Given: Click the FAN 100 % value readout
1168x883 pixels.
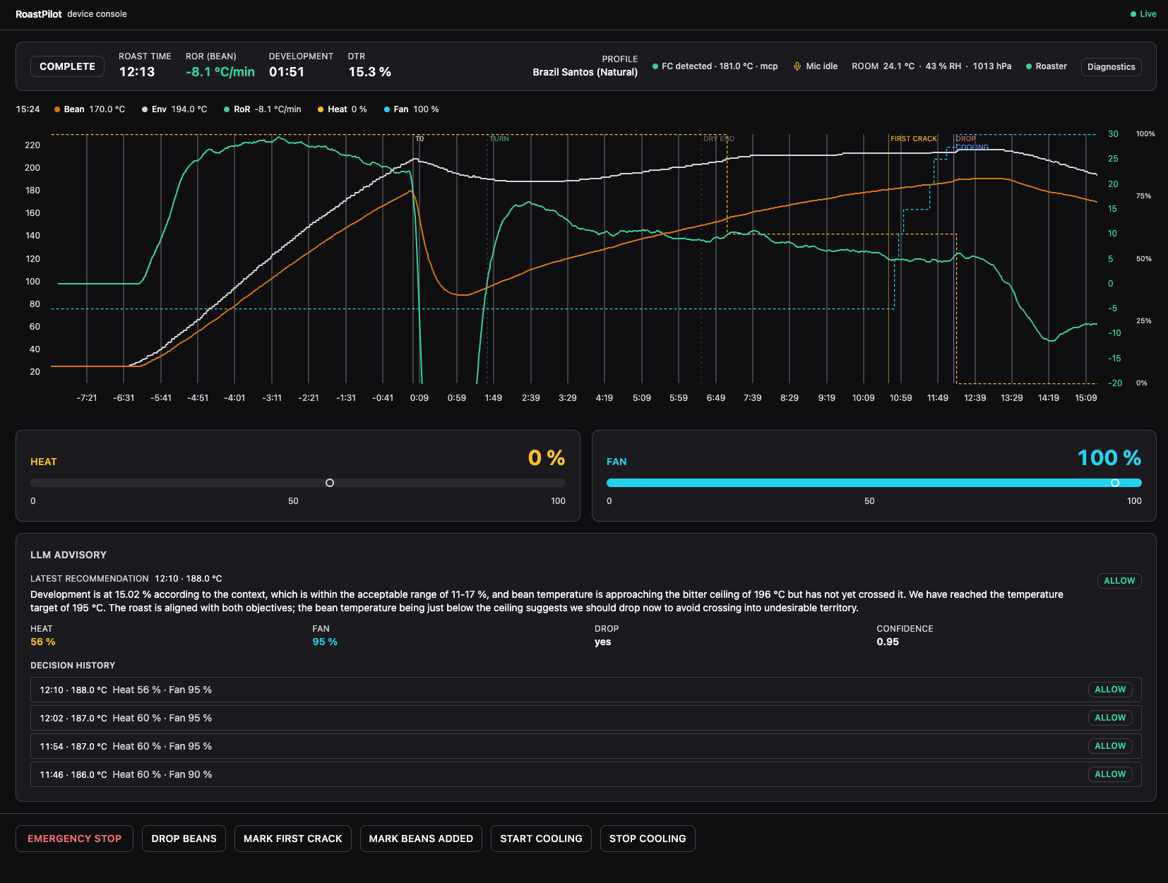Looking at the screenshot, I should pos(1109,458).
